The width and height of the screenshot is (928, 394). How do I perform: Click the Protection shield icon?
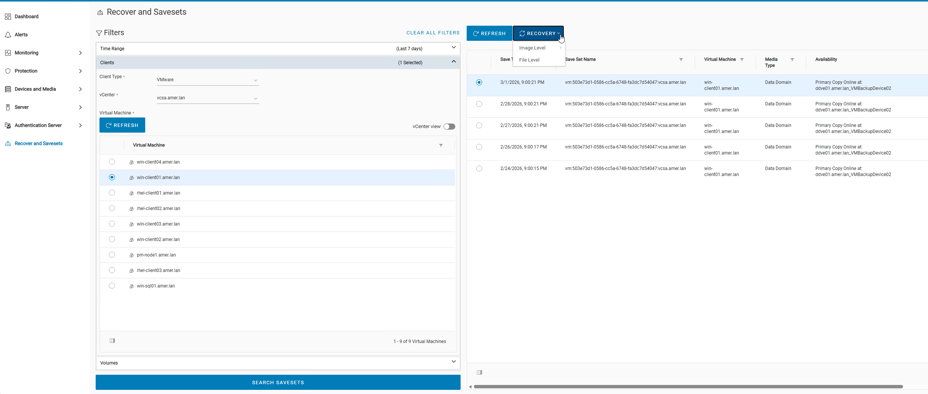pos(8,71)
